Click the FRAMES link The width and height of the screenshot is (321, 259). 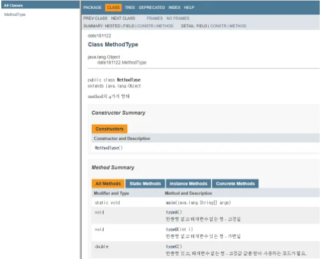154,18
